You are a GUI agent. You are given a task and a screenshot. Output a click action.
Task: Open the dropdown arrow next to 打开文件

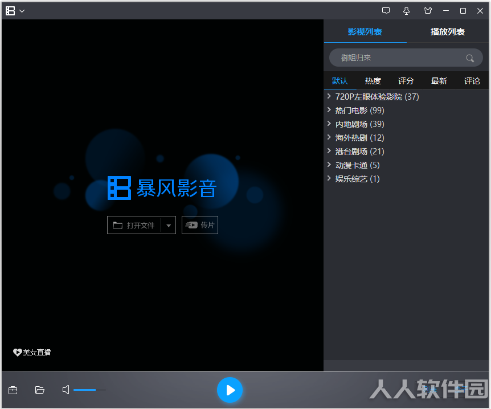click(169, 226)
